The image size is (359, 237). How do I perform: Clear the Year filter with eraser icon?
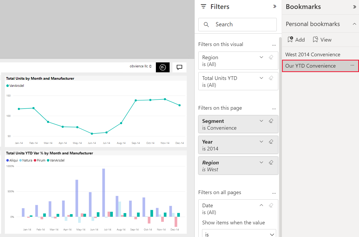click(271, 142)
